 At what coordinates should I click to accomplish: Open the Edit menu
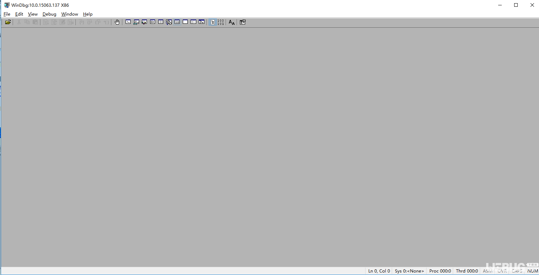coord(19,14)
